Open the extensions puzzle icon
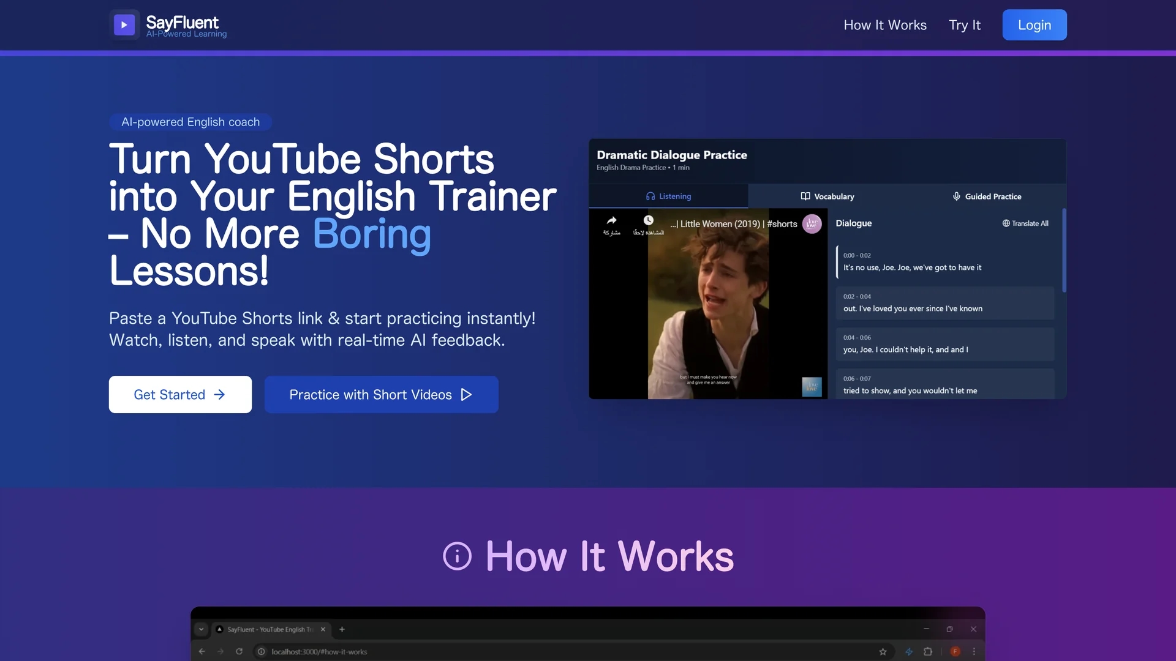 pos(928,652)
